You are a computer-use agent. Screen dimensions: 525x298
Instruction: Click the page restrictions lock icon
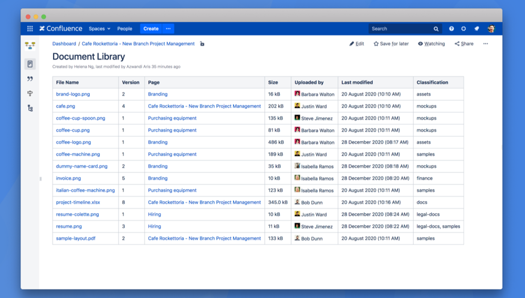click(x=202, y=44)
